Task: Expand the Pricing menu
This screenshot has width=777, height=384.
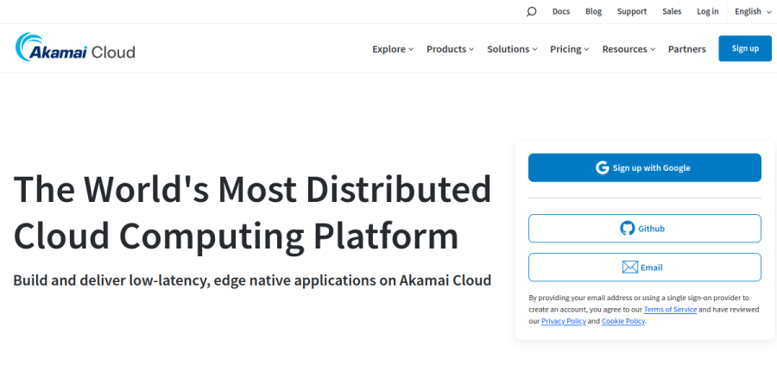Action: [570, 48]
